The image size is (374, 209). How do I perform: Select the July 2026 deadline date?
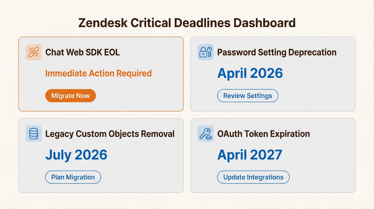pos(76,155)
